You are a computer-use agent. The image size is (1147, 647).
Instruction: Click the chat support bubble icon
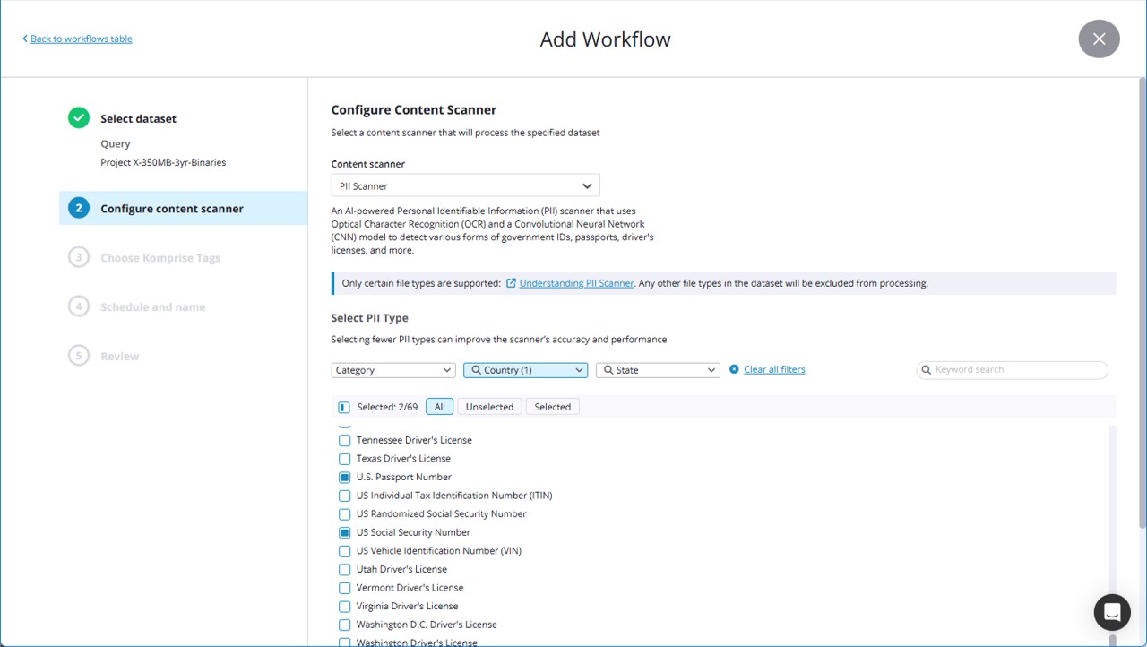coord(1112,612)
